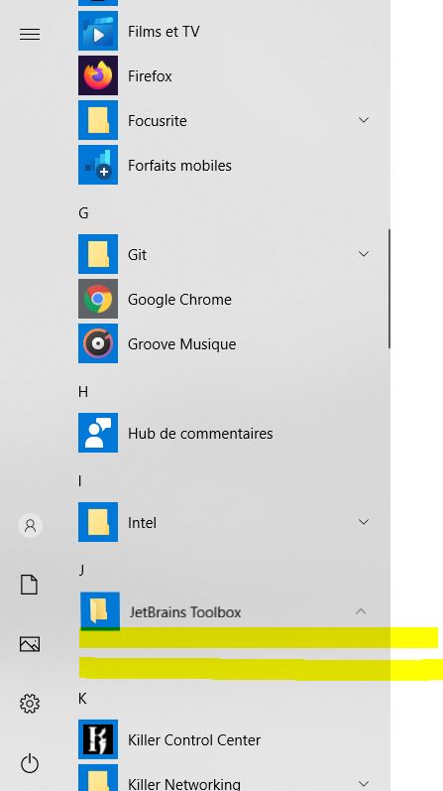
Task: Click the Intel label text
Action: point(142,523)
